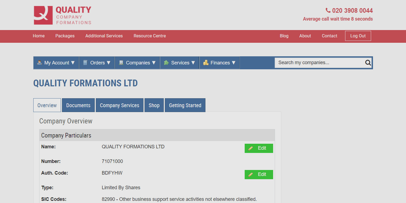Click the Log Out button
Screen dimensions: 406x203
tap(358, 35)
